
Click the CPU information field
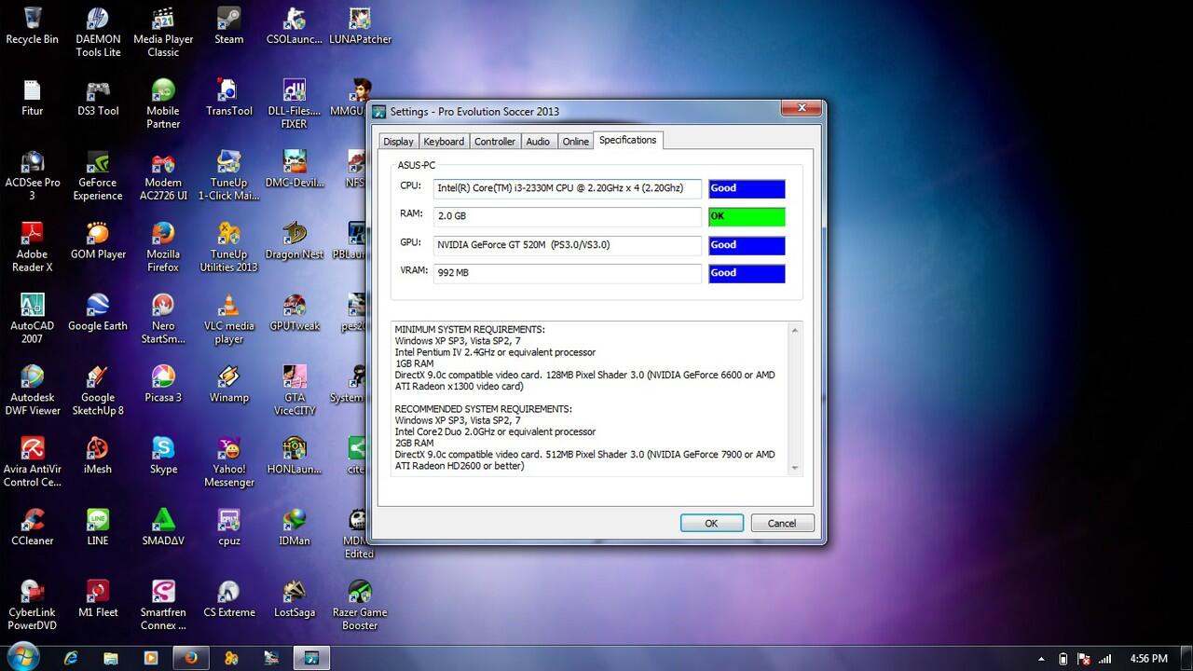pos(568,188)
